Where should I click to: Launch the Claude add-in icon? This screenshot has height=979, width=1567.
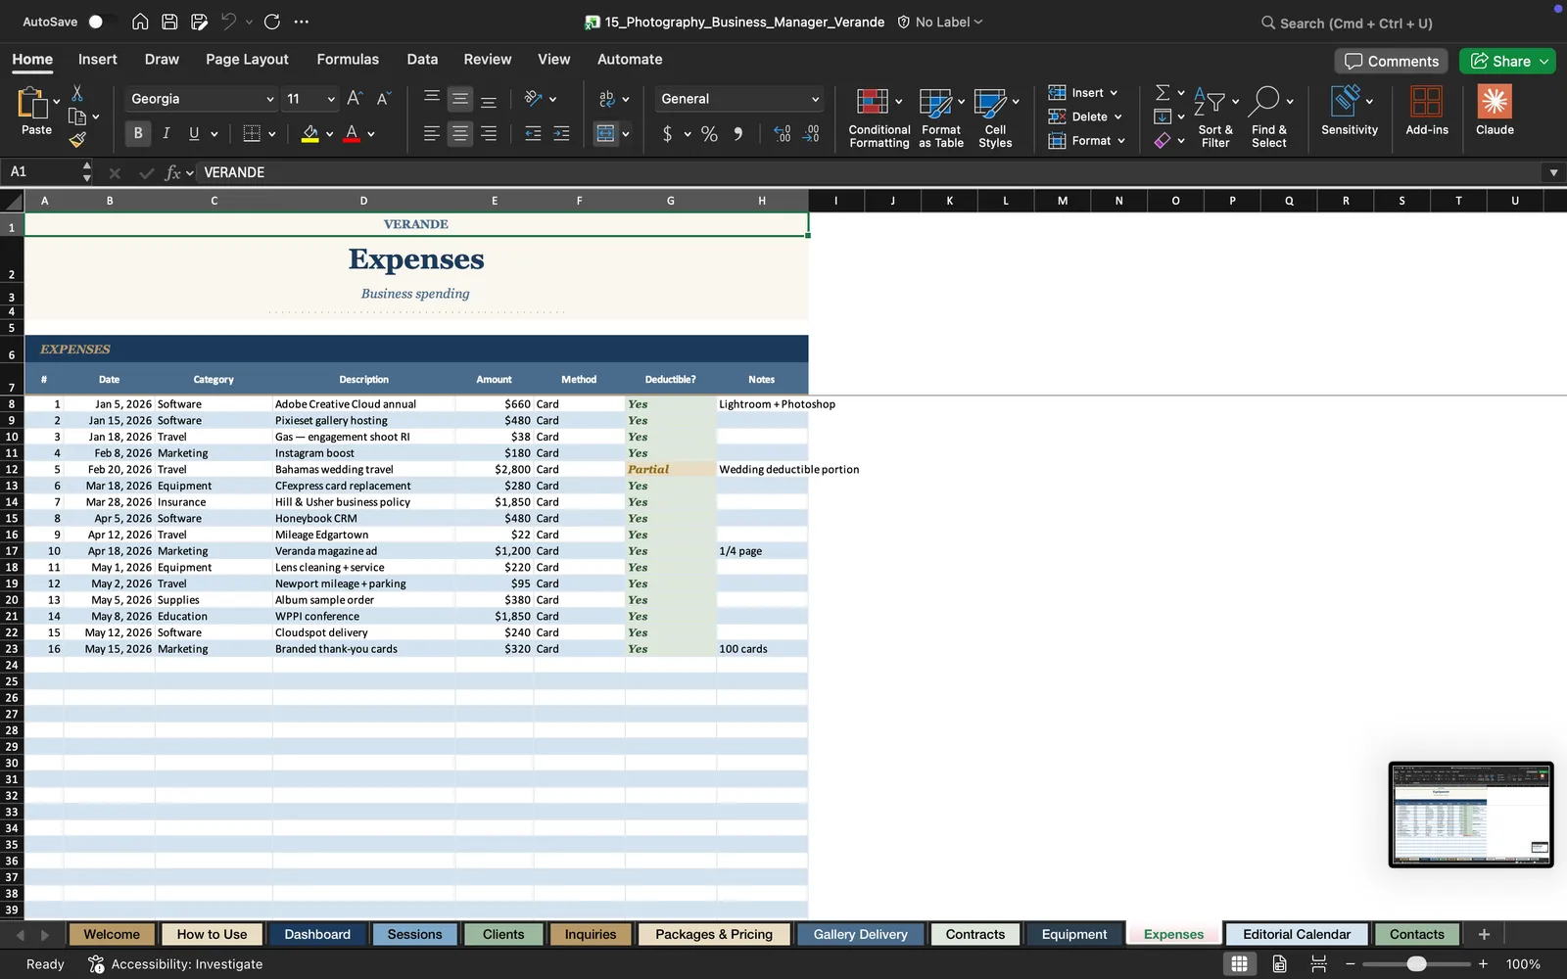(1495, 110)
